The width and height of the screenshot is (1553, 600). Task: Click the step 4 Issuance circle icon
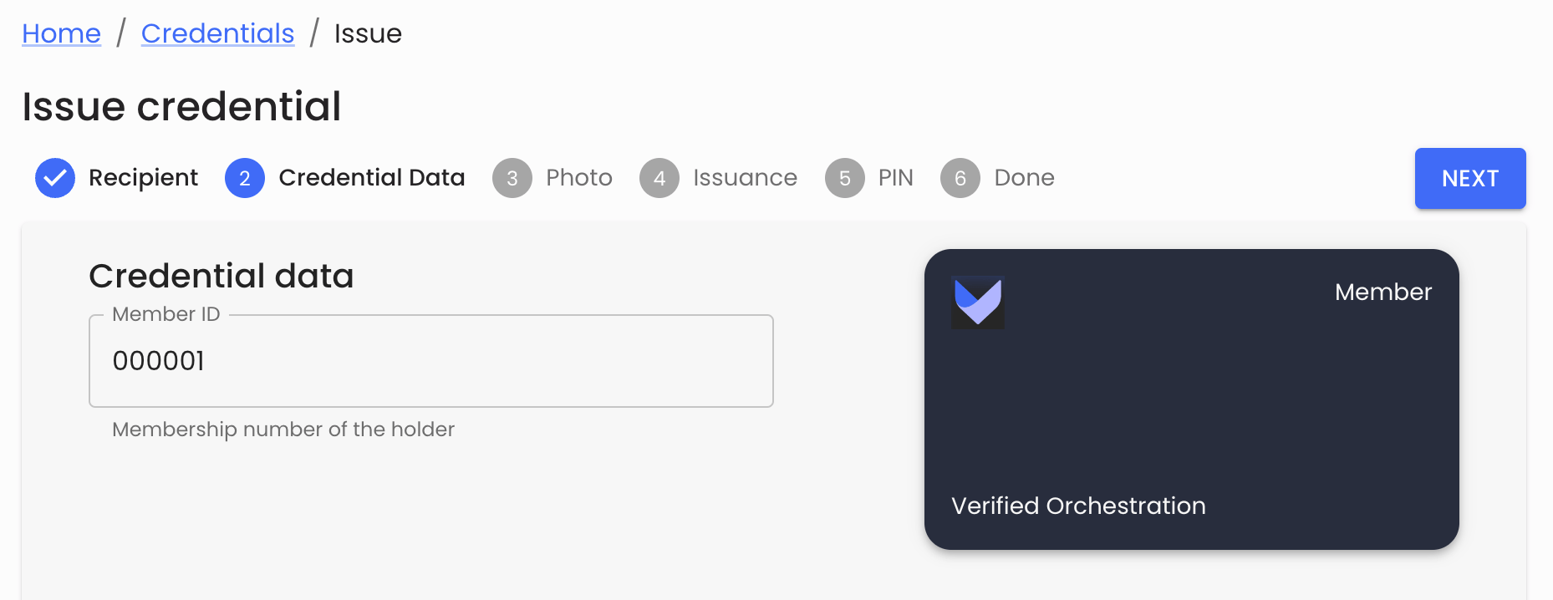pyautogui.click(x=659, y=178)
